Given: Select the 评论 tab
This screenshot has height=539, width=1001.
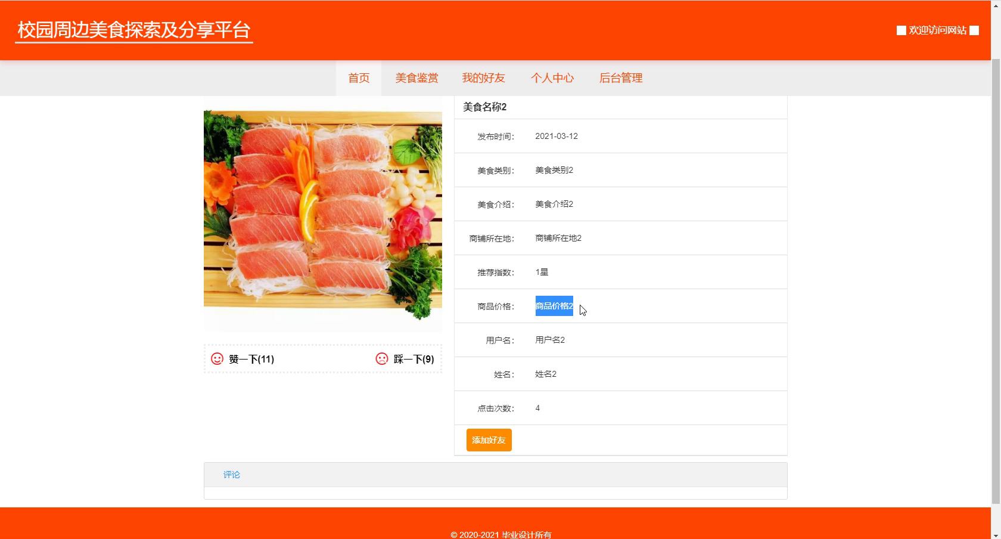Looking at the screenshot, I should [232, 475].
